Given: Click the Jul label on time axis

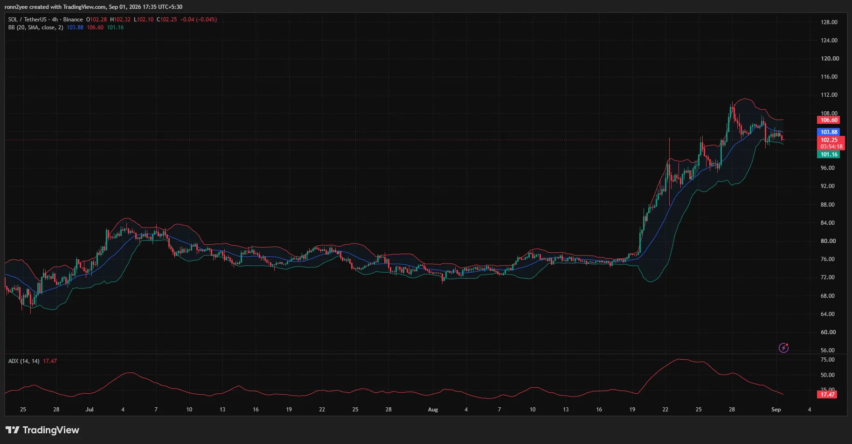Looking at the screenshot, I should pos(90,410).
